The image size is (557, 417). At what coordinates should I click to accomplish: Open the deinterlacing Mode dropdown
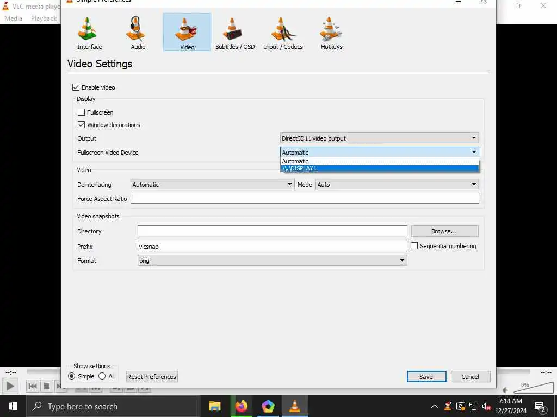tap(397, 185)
